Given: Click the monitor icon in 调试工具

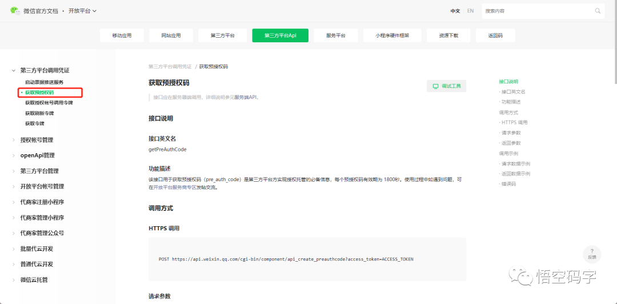Looking at the screenshot, I should pos(435,86).
